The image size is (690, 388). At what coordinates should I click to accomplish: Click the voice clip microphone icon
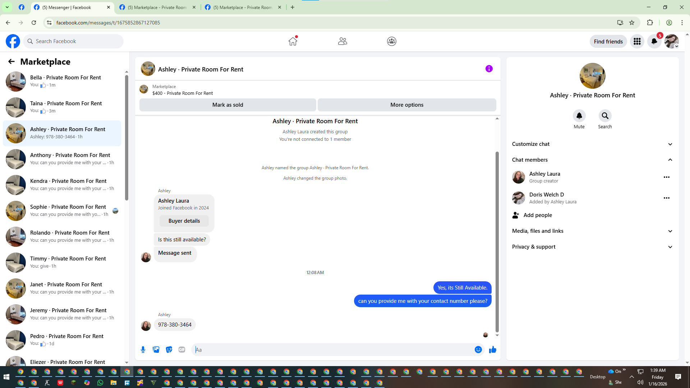143,350
